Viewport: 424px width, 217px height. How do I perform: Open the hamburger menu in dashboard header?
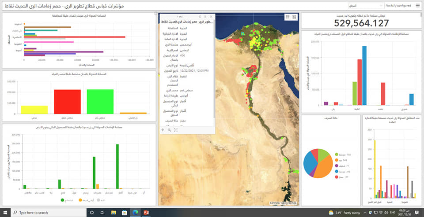point(417,6)
